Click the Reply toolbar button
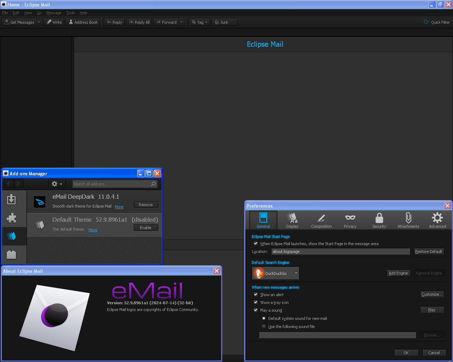 click(x=114, y=22)
